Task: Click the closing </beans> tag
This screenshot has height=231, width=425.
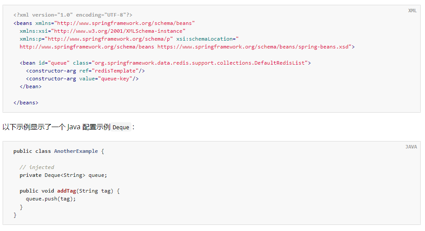Action: [x=26, y=102]
